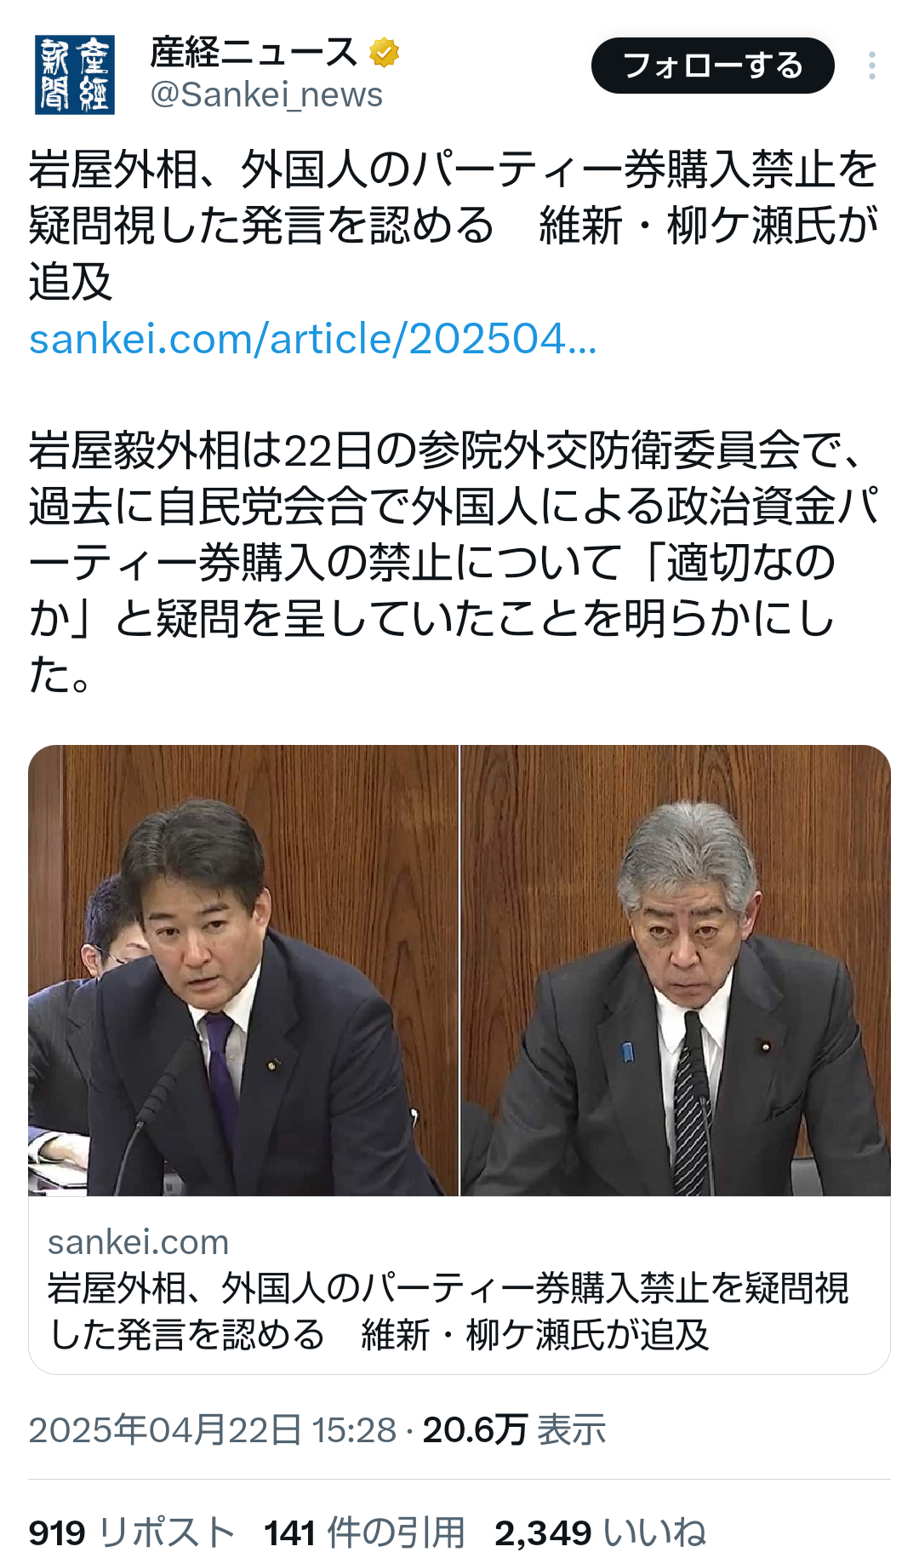Tap the フォローする follow button
Viewport: 919px width, 1558px height.
712,66
